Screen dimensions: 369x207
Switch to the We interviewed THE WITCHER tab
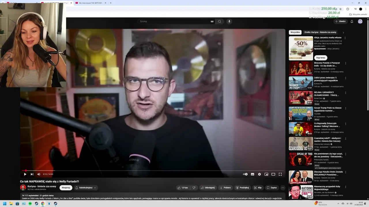pyautogui.click(x=90, y=3)
